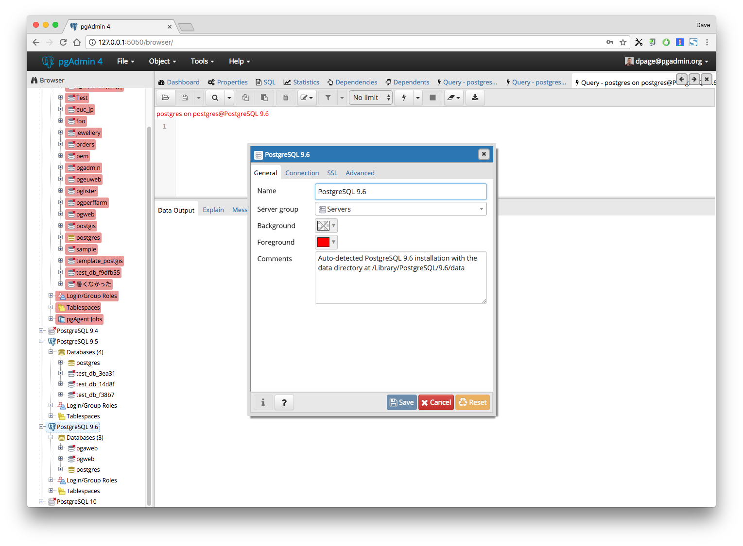The width and height of the screenshot is (743, 546).
Task: Click the Edit pencil icon in query toolbar
Action: 304,98
